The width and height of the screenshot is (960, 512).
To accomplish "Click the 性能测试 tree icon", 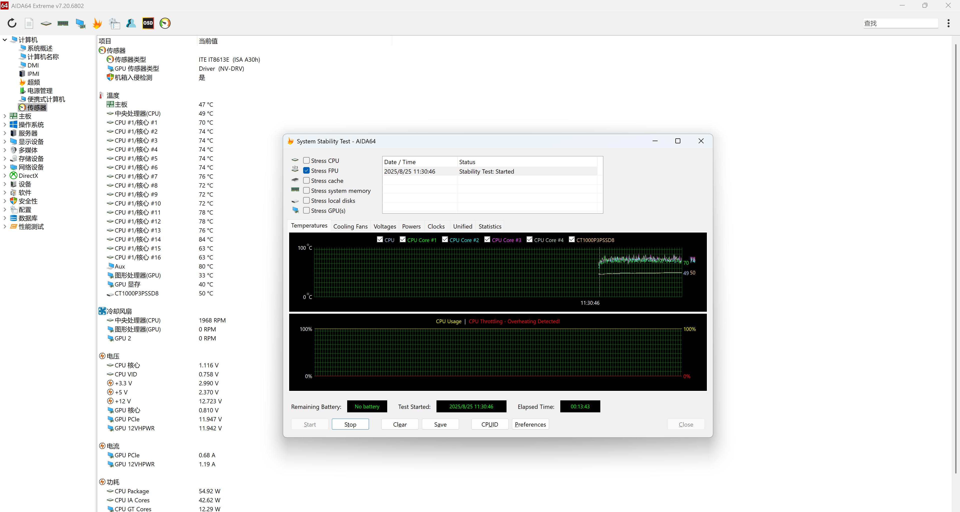I will pyautogui.click(x=14, y=226).
